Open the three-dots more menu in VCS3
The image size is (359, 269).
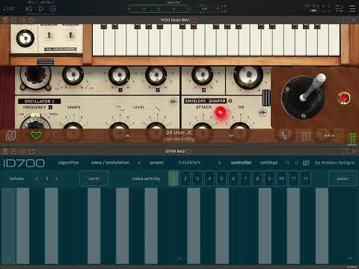click(x=329, y=136)
